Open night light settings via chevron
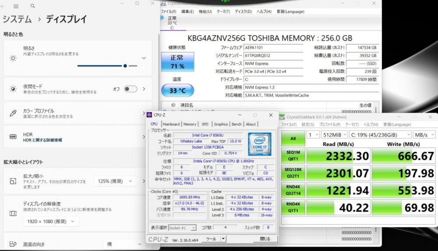 pos(144,89)
